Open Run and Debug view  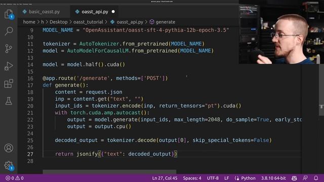[x=9, y=66]
